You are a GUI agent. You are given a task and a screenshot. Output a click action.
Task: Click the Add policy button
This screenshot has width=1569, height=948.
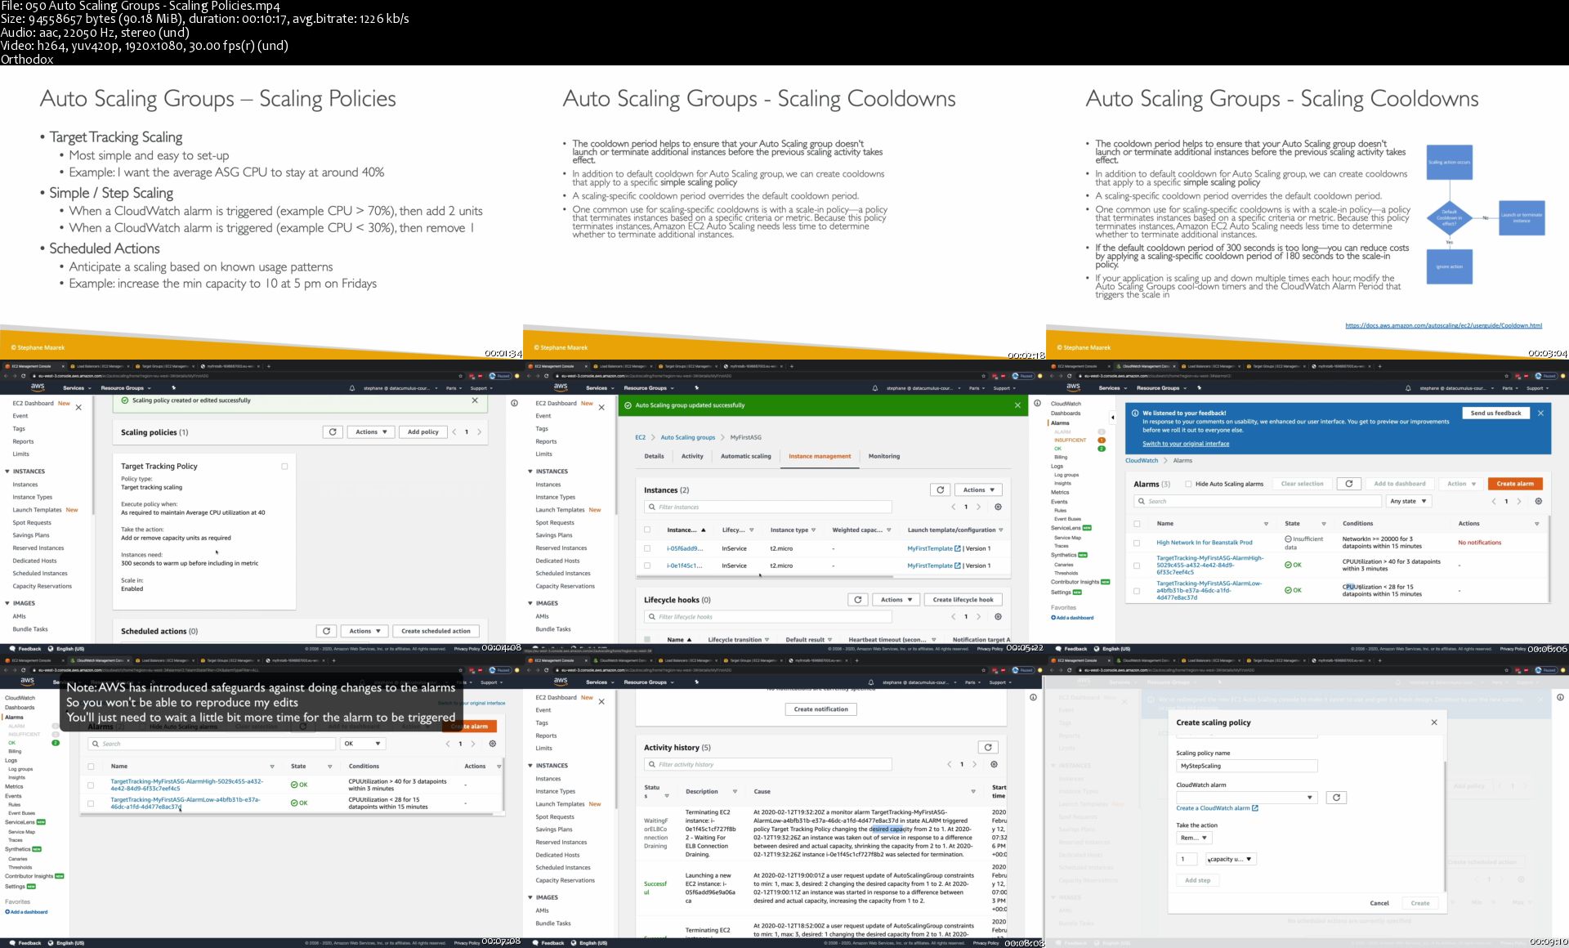click(x=422, y=432)
